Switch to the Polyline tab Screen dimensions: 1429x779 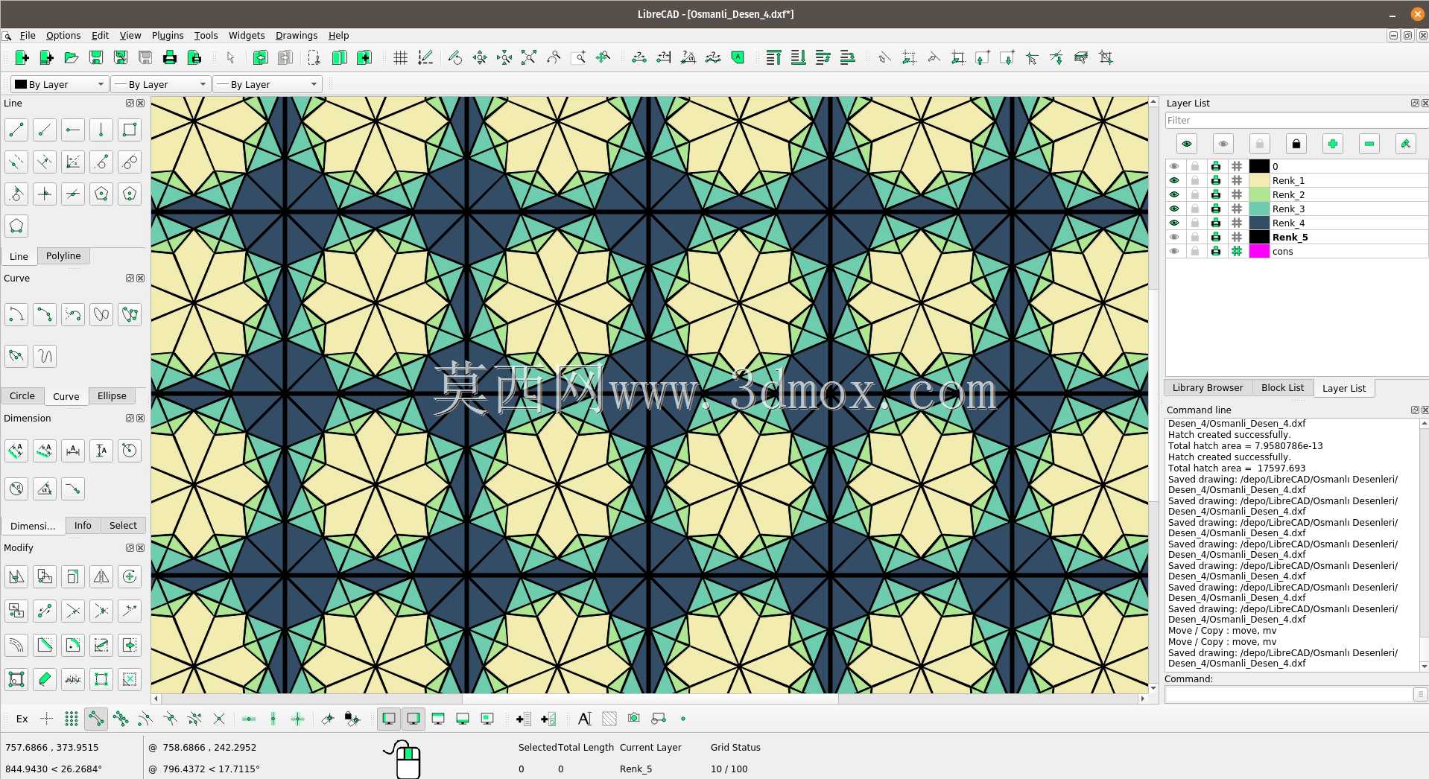pos(63,255)
